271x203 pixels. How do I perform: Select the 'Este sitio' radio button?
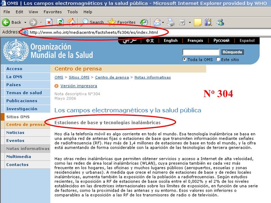(x=218, y=59)
